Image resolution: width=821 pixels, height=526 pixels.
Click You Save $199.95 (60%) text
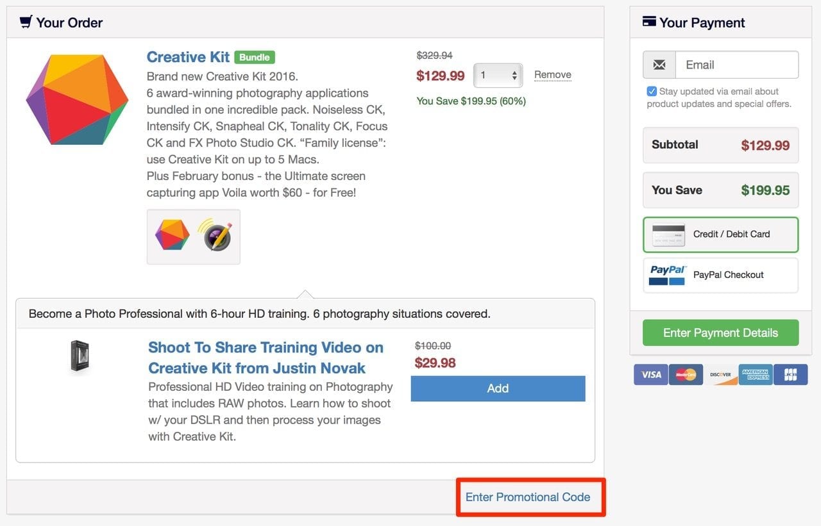471,101
